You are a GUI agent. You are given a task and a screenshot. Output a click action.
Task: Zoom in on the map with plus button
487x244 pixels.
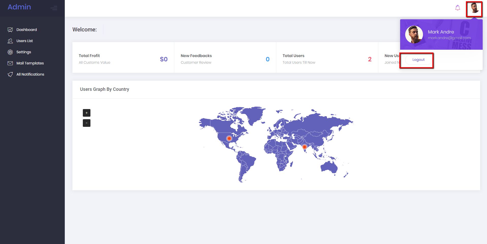[x=87, y=113]
